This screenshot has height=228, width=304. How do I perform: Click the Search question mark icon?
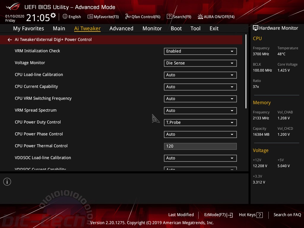click(x=169, y=17)
